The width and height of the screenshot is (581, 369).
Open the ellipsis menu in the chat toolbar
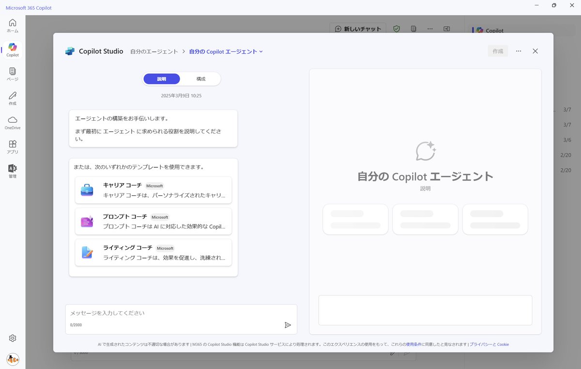click(x=430, y=29)
